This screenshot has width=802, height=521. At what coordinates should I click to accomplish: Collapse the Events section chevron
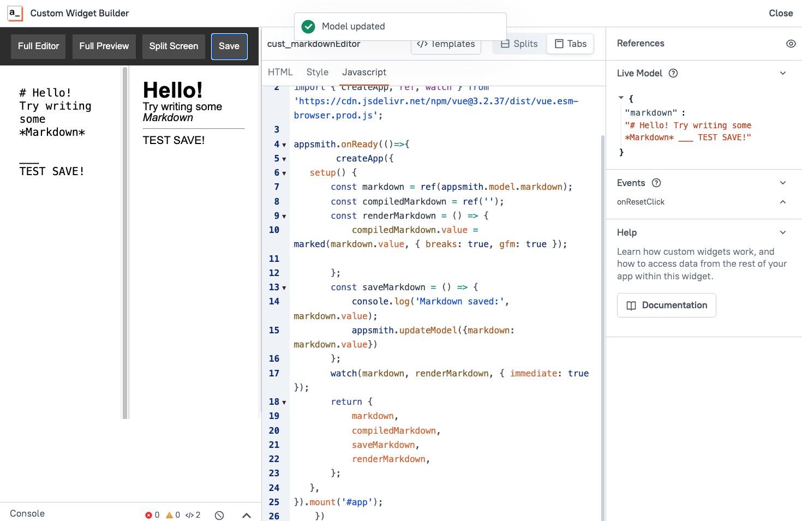pyautogui.click(x=783, y=183)
